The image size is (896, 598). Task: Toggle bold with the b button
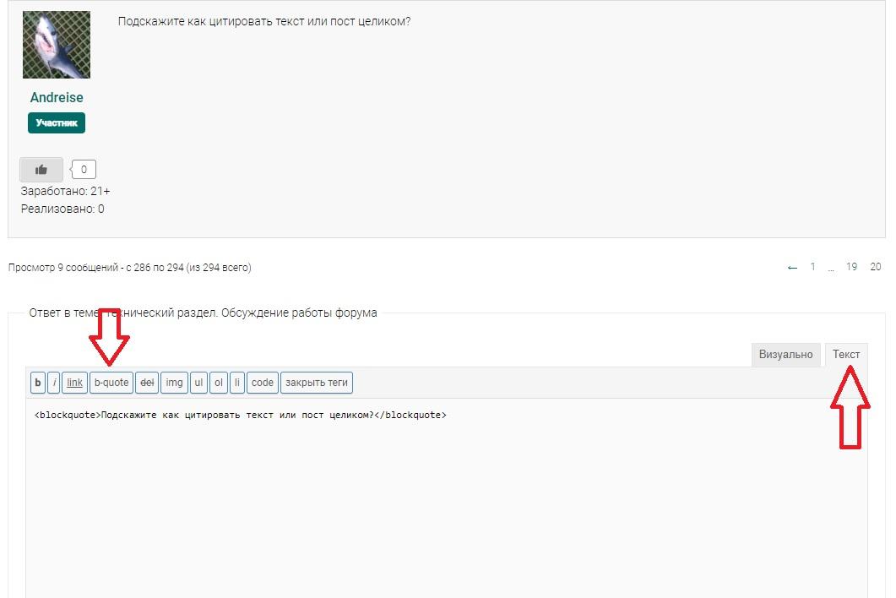coord(37,383)
